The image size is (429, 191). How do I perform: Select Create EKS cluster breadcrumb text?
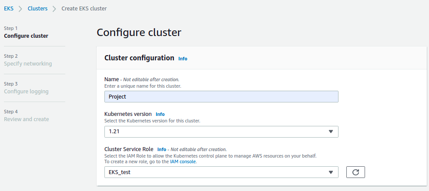84,8
